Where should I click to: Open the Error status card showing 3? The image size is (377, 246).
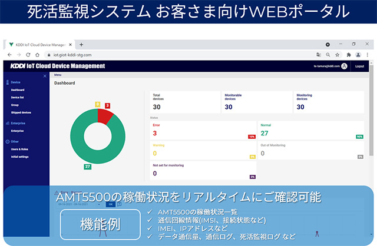coord(203,130)
